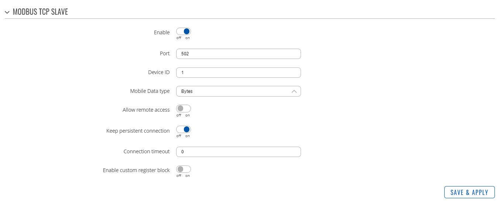Select the Device ID input field
The height and width of the screenshot is (206, 503).
click(x=239, y=73)
